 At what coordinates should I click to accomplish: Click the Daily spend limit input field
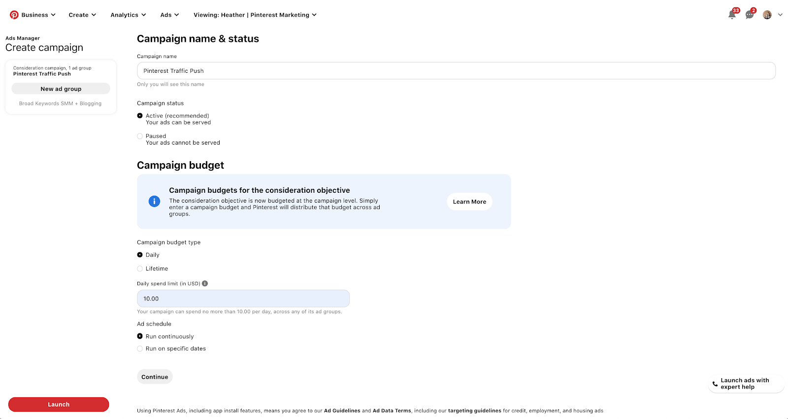point(243,299)
